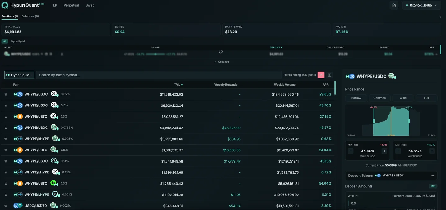Sort pools by TVL column
446x210 pixels.
click(179, 85)
